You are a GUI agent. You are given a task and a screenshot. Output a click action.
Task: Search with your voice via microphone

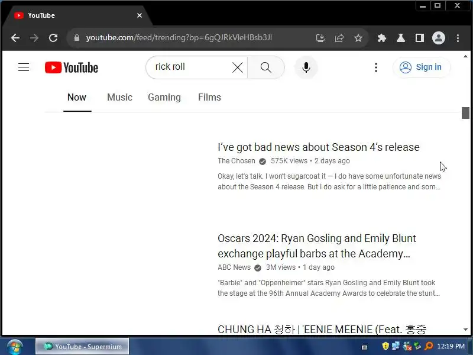click(306, 67)
